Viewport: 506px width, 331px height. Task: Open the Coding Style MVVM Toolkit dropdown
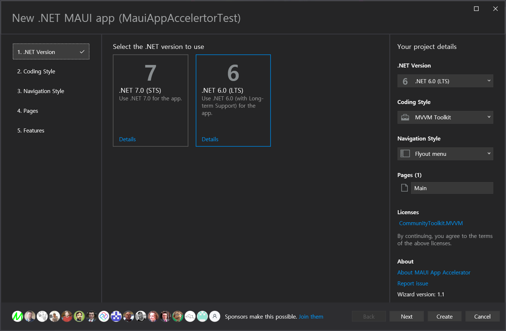[445, 117]
